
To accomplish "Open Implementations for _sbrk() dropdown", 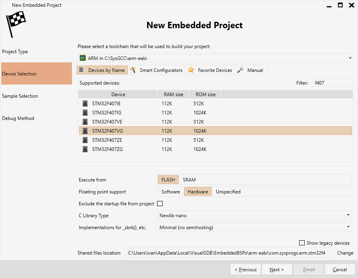I will pos(254,227).
